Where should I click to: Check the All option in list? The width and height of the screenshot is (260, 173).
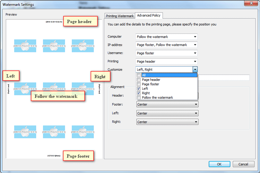coord(139,75)
